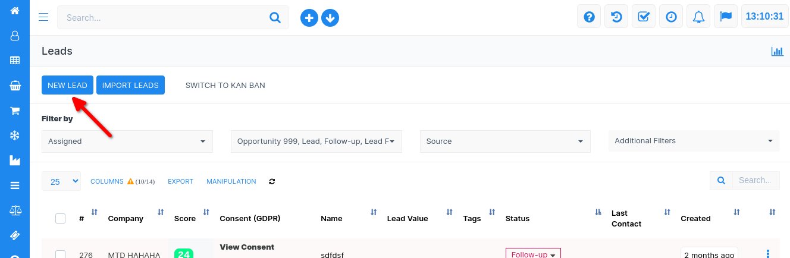Viewport: 790px width, 258px height.
Task: Toggle the select-all leads checkbox
Action: (x=60, y=218)
